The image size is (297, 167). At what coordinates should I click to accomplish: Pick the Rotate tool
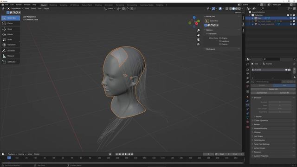point(11,34)
